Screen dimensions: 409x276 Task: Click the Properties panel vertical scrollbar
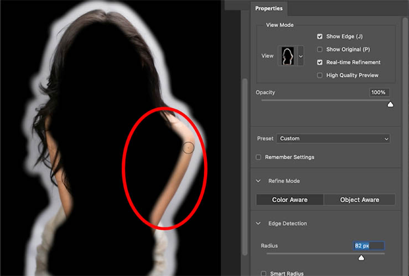tap(245, 167)
